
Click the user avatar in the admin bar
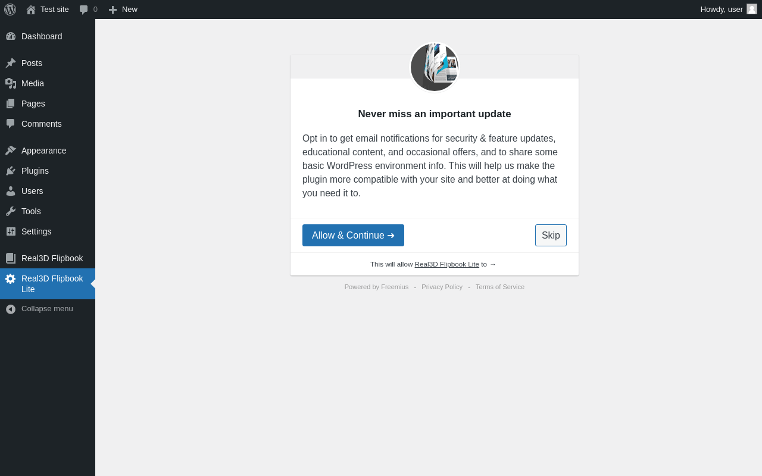point(752,9)
